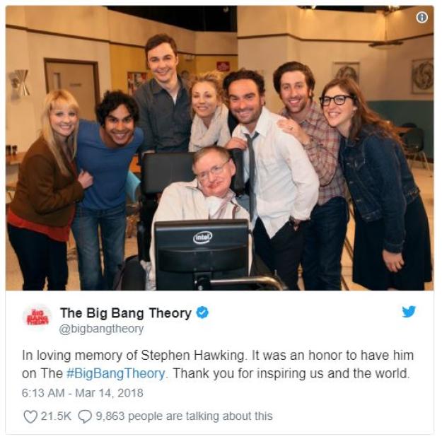The width and height of the screenshot is (442, 439).
Task: Click the 'Mar 14, 2018' date text
Action: click(x=109, y=393)
